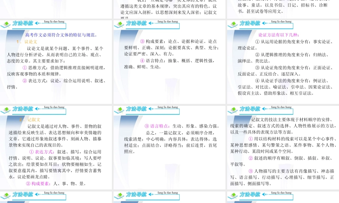Viewport: 339px width, 203px height.
Task: Click the text ④ 从论证手法的角度来分有
Action: pos(292,81)
